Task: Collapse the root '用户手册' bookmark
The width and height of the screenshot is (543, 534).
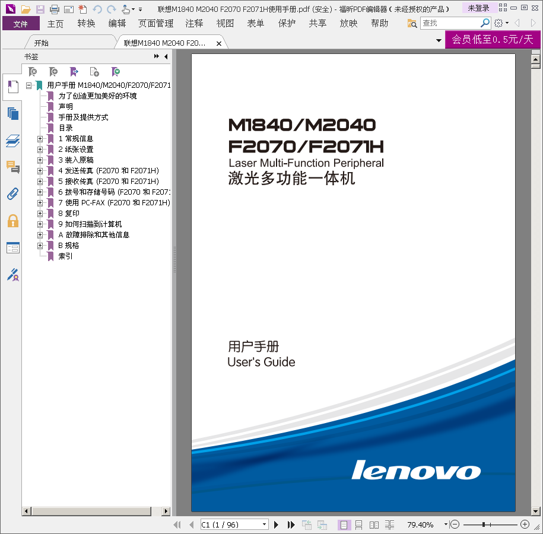Action: [x=28, y=85]
